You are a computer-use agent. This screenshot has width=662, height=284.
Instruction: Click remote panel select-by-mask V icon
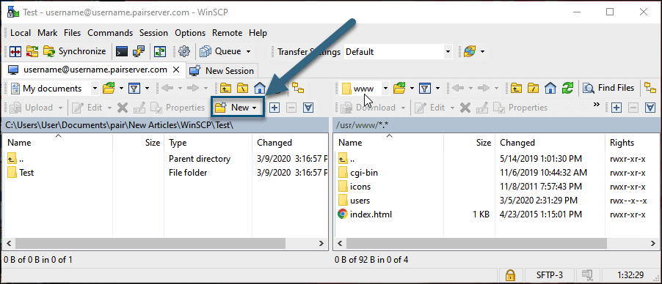coord(650,108)
